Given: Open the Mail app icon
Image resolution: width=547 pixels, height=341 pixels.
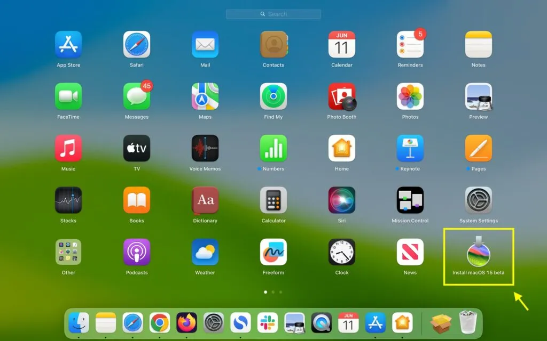Looking at the screenshot, I should click(x=205, y=45).
